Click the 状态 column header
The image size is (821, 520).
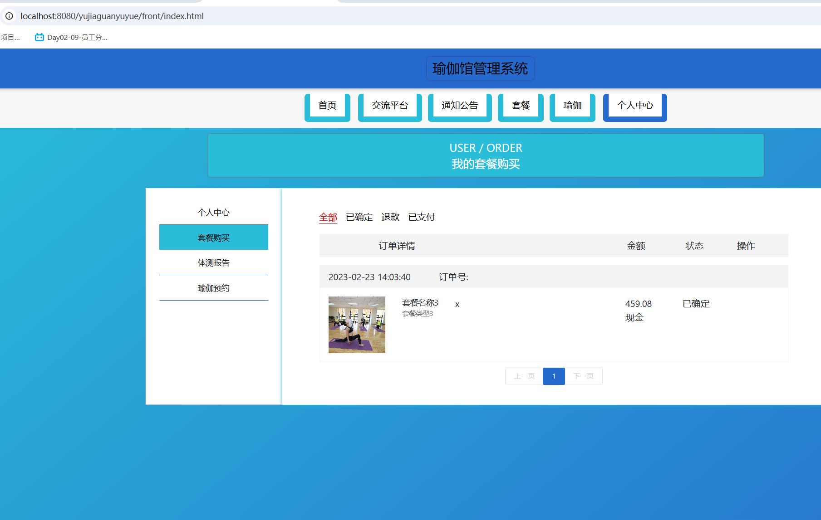(695, 246)
